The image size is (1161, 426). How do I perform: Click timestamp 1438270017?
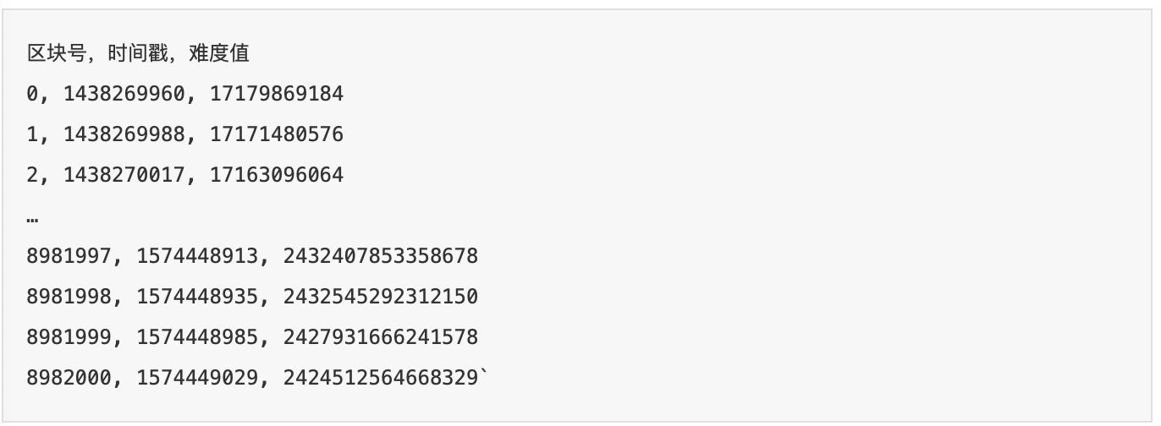(x=124, y=175)
